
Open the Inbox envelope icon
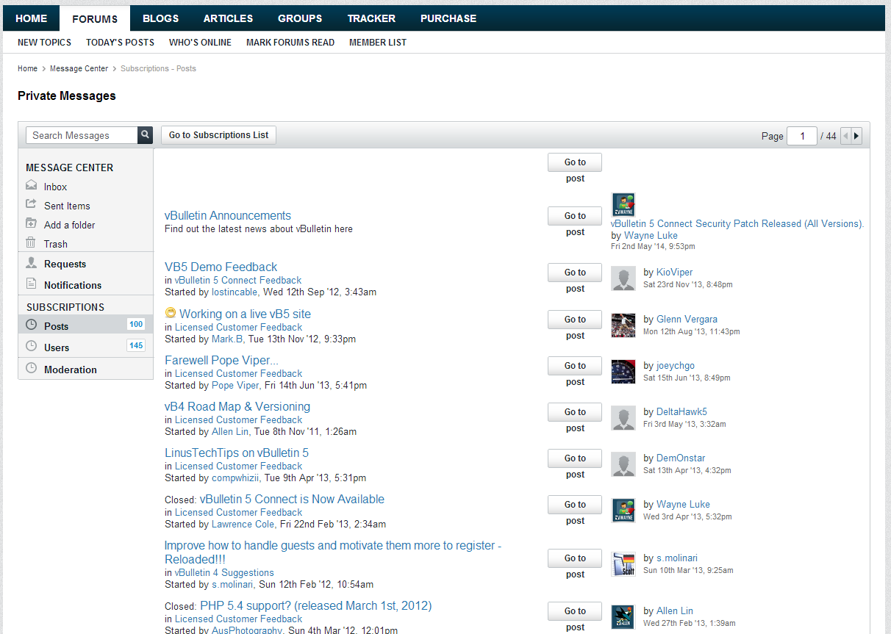coord(32,186)
